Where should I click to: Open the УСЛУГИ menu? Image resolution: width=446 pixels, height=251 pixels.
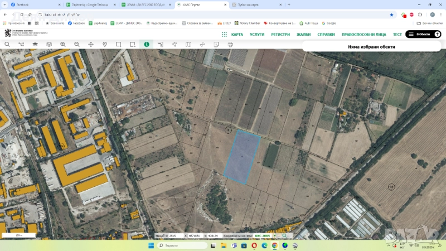click(257, 34)
